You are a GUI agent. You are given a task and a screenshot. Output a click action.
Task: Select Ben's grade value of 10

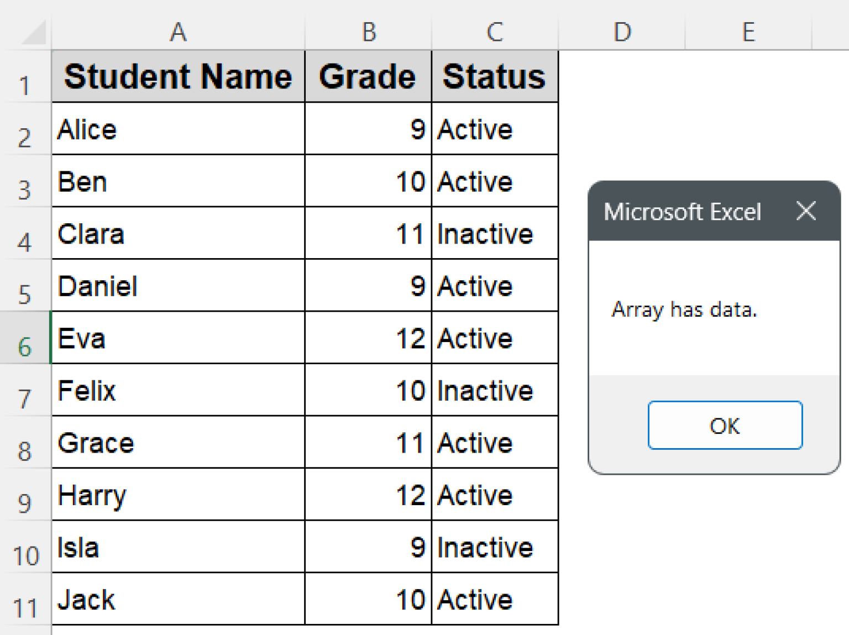368,181
